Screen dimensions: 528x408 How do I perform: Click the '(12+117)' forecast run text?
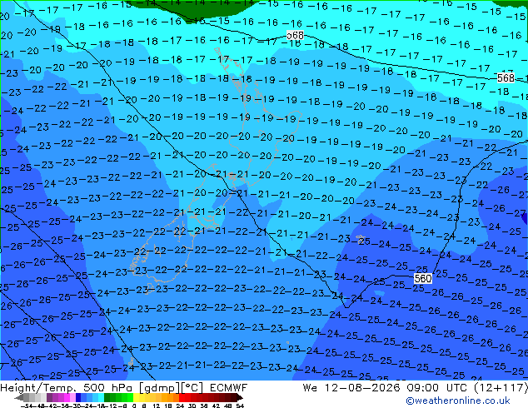coord(502,388)
